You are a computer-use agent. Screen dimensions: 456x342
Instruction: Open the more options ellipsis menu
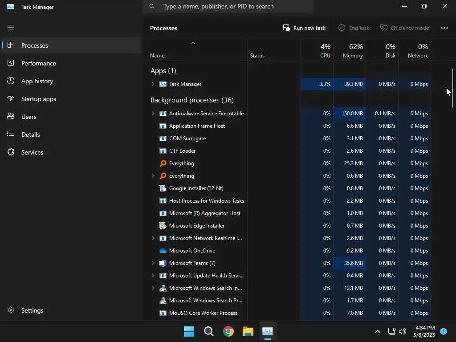(x=444, y=28)
